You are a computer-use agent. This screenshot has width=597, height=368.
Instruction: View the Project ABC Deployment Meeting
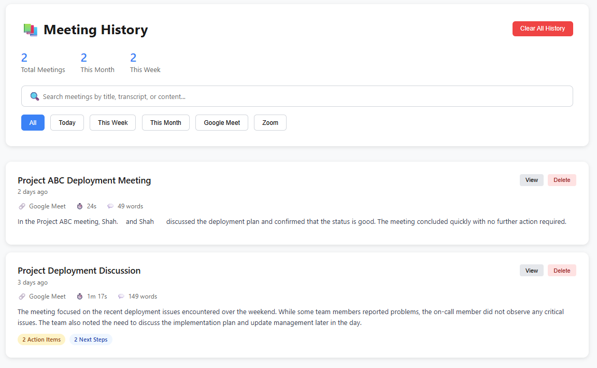point(531,180)
